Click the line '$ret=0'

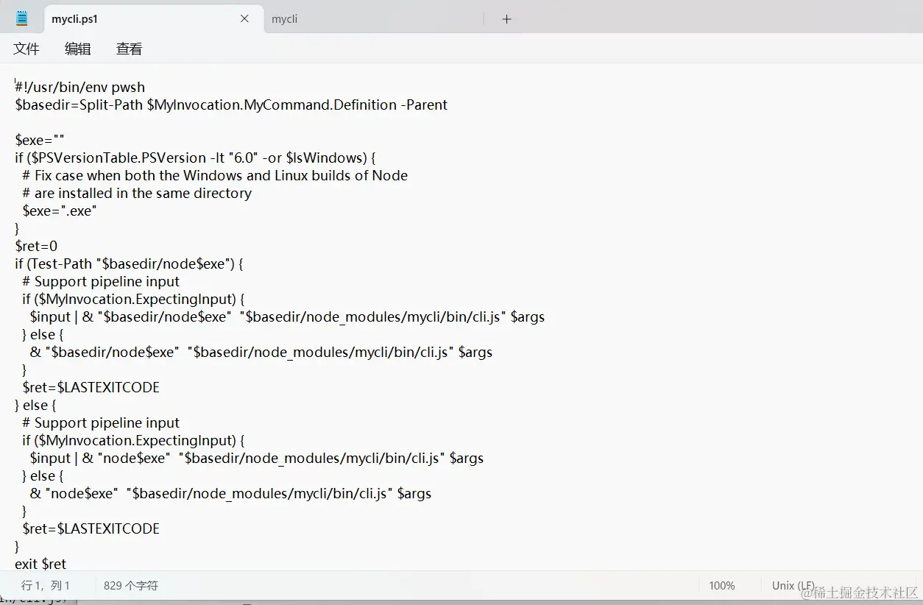[36, 246]
